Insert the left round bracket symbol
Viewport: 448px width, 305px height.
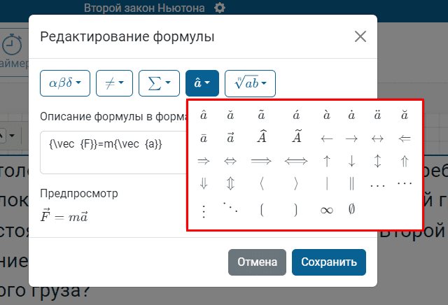(262, 210)
